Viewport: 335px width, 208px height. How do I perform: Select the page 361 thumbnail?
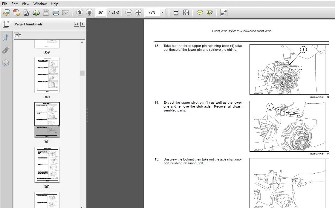47,120
